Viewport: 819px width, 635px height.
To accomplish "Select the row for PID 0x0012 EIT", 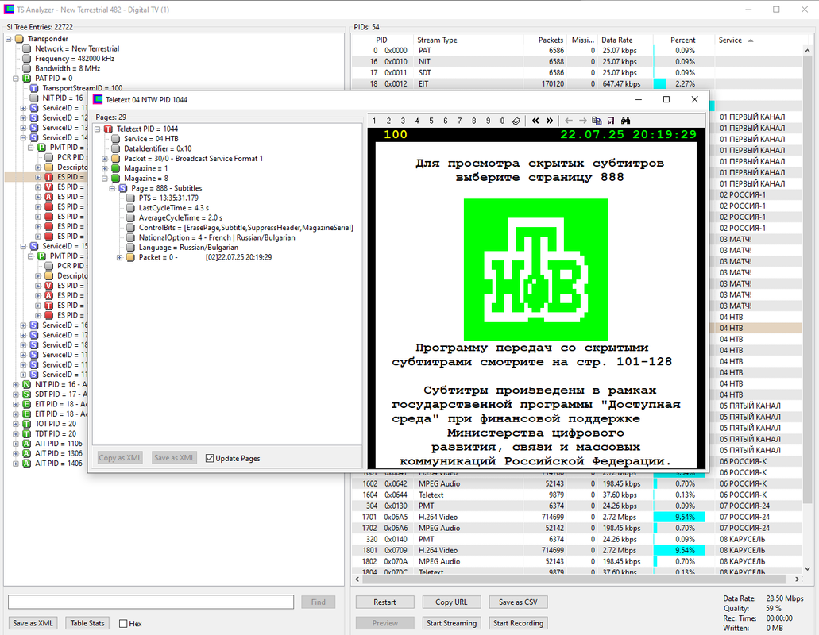I will (x=578, y=83).
